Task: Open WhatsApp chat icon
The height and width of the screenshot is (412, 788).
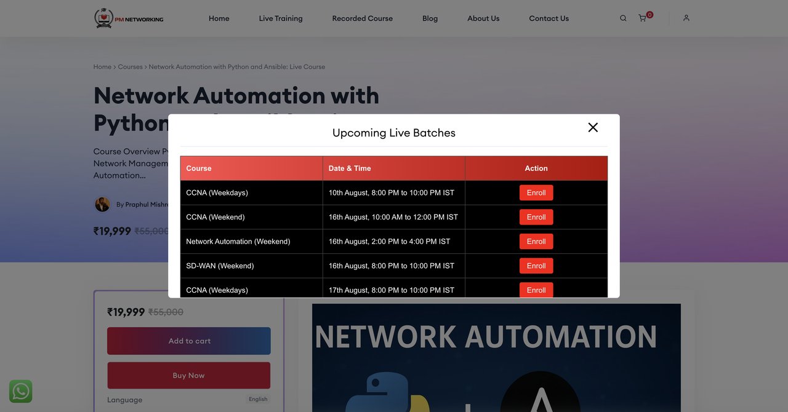Action: pyautogui.click(x=21, y=392)
